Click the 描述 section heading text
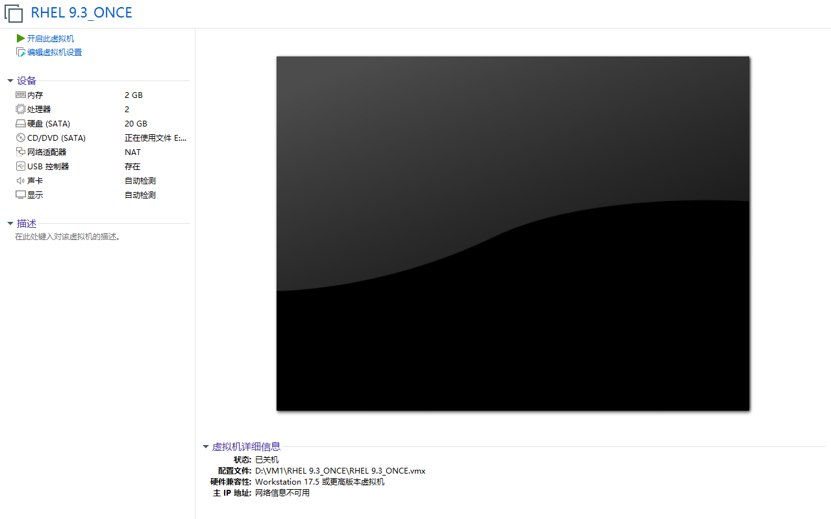Screen dimensions: 831x519 click(x=27, y=223)
